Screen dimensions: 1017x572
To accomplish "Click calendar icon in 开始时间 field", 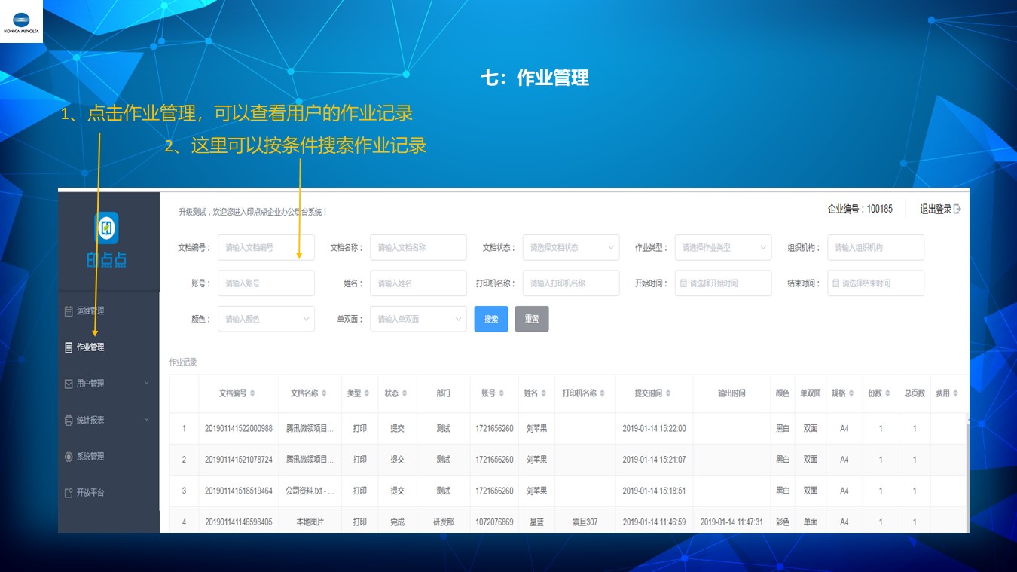I will pos(683,283).
